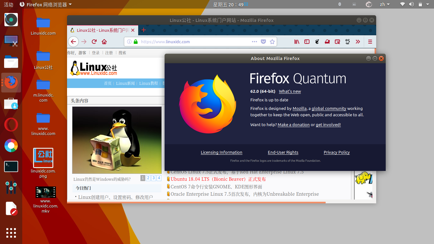Click get involved! link

328,125
